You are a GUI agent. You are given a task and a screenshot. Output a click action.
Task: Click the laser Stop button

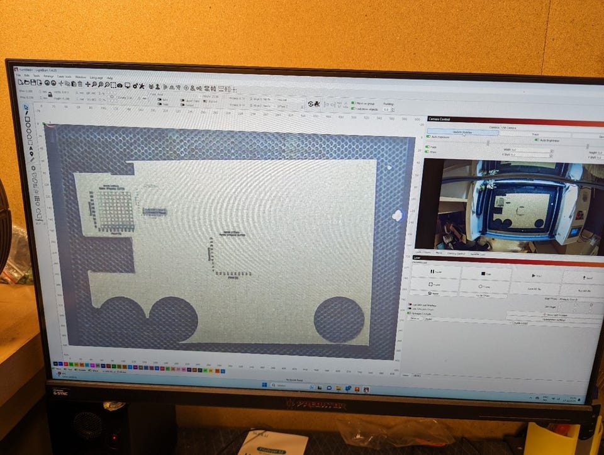486,274
